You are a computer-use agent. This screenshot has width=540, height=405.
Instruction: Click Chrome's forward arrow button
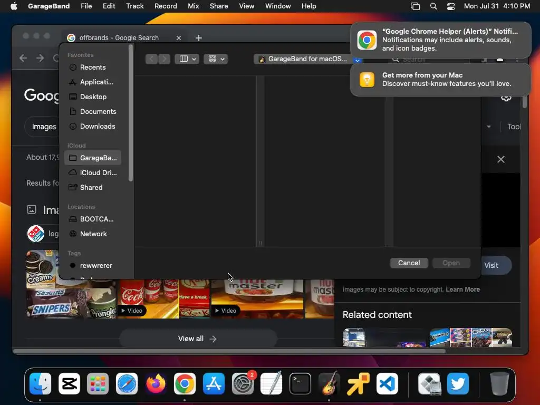click(40, 58)
